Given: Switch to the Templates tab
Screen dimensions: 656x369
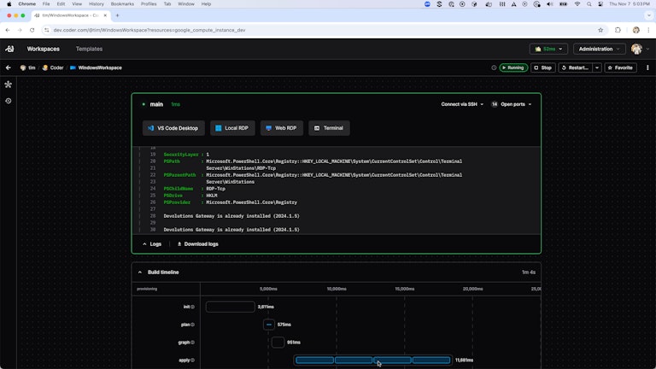Looking at the screenshot, I should (x=89, y=49).
